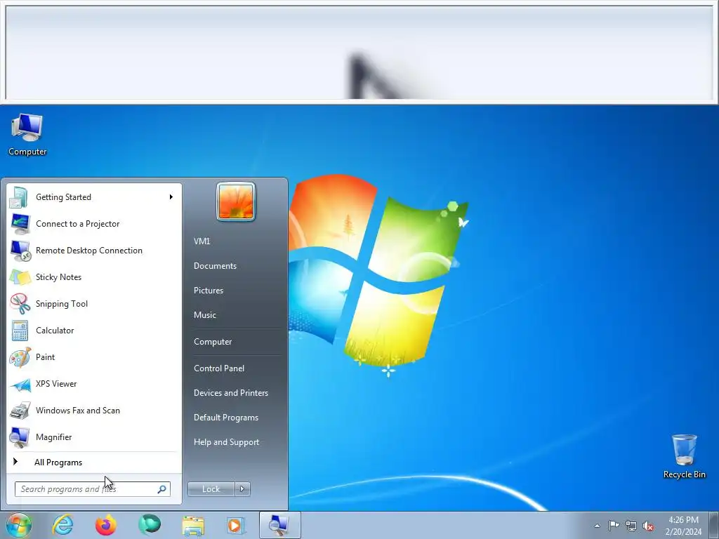Click the muted volume tray icon
The image size is (719, 539).
pos(648,526)
